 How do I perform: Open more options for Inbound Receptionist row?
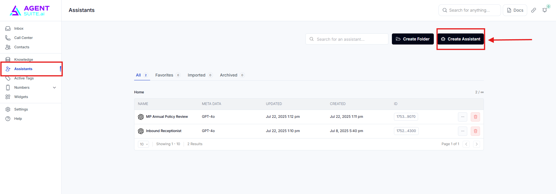pos(462,131)
